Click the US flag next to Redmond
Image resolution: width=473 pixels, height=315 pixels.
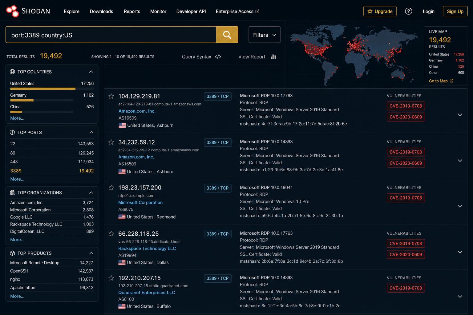click(x=122, y=217)
